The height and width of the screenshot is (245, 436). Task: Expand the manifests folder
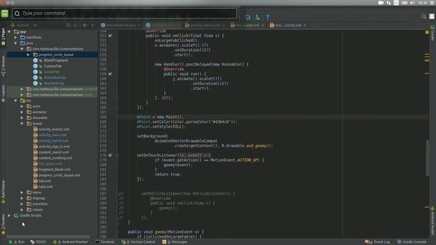[x=16, y=37]
